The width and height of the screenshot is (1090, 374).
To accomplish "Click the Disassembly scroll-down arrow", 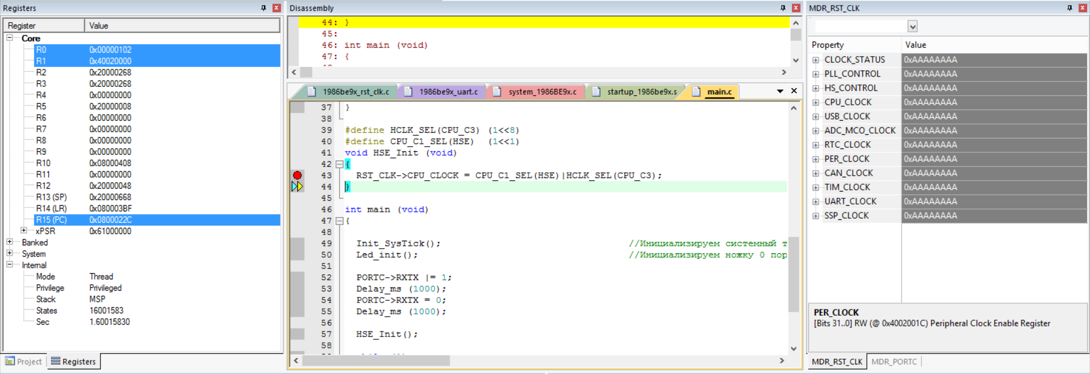I will (x=796, y=60).
